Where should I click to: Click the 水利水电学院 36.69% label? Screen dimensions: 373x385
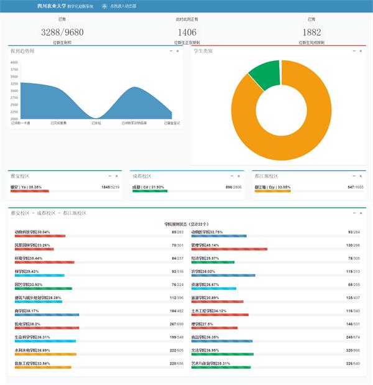pyautogui.click(x=32, y=350)
